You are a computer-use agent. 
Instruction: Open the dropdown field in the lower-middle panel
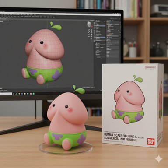click(101, 45)
